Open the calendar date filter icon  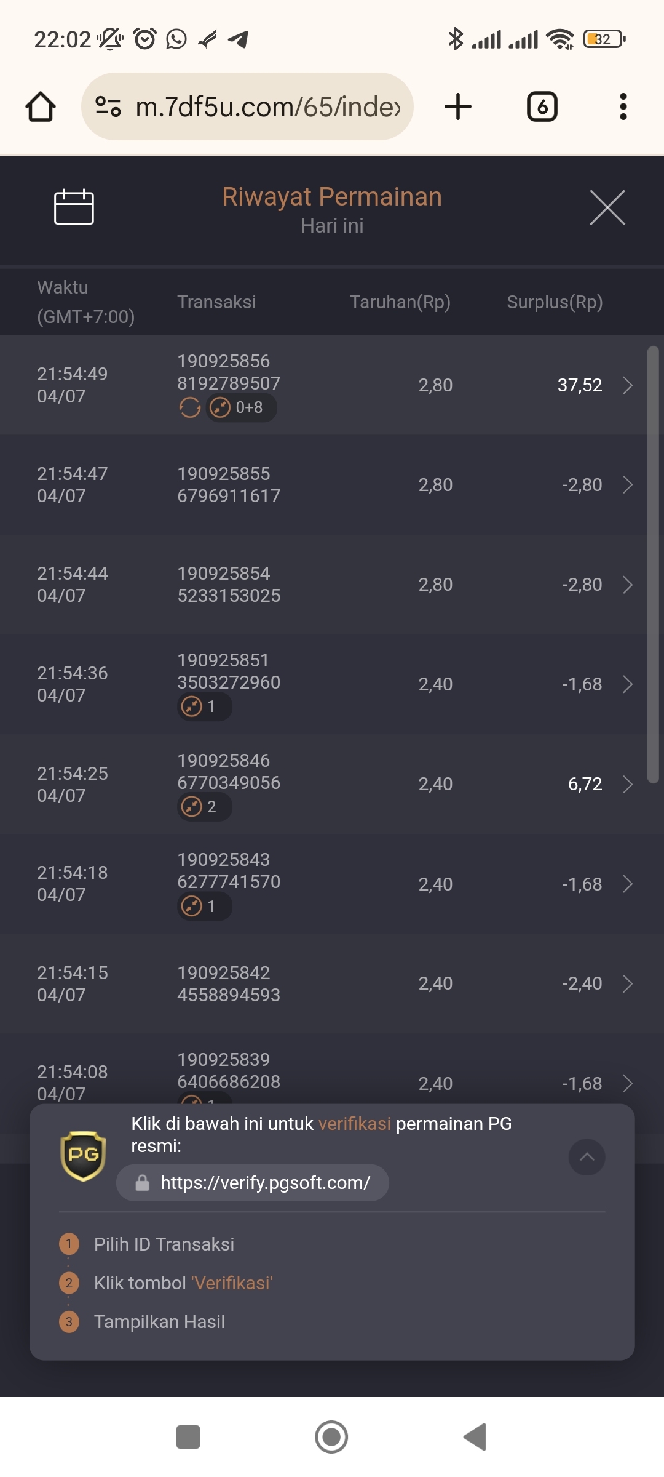coord(74,207)
